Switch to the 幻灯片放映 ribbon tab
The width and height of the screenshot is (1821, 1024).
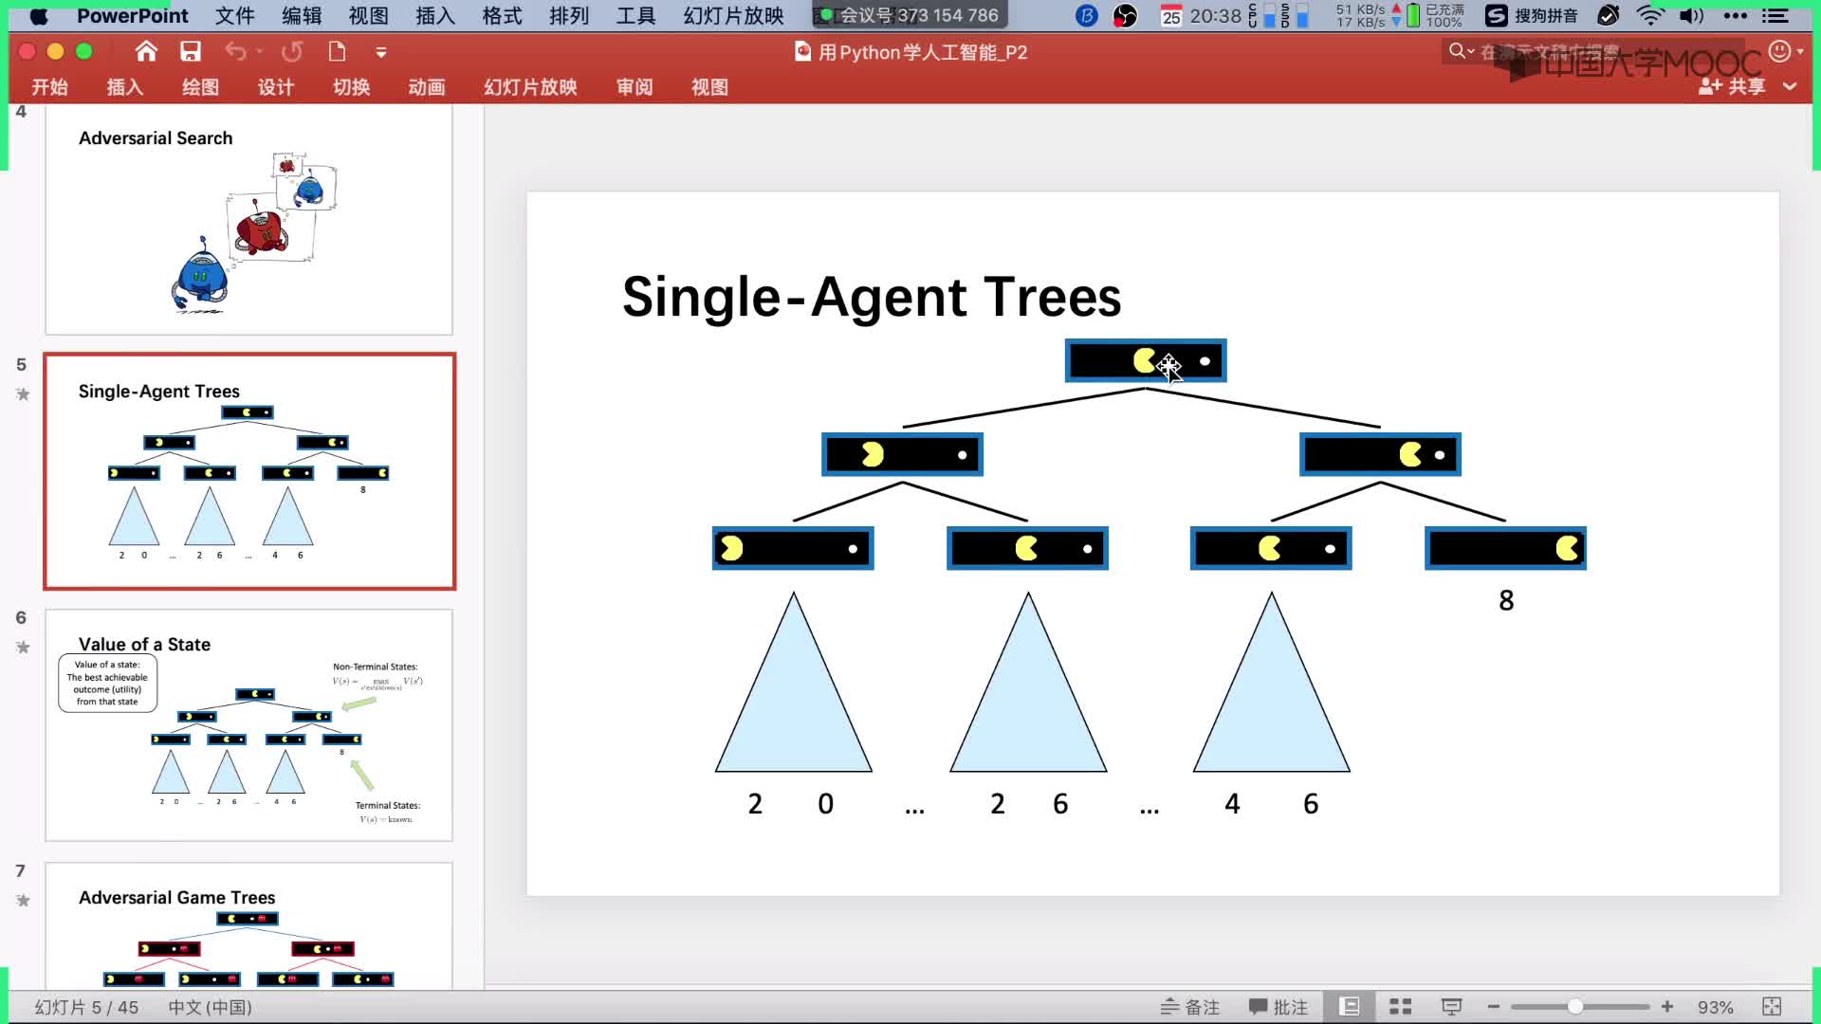tap(530, 87)
